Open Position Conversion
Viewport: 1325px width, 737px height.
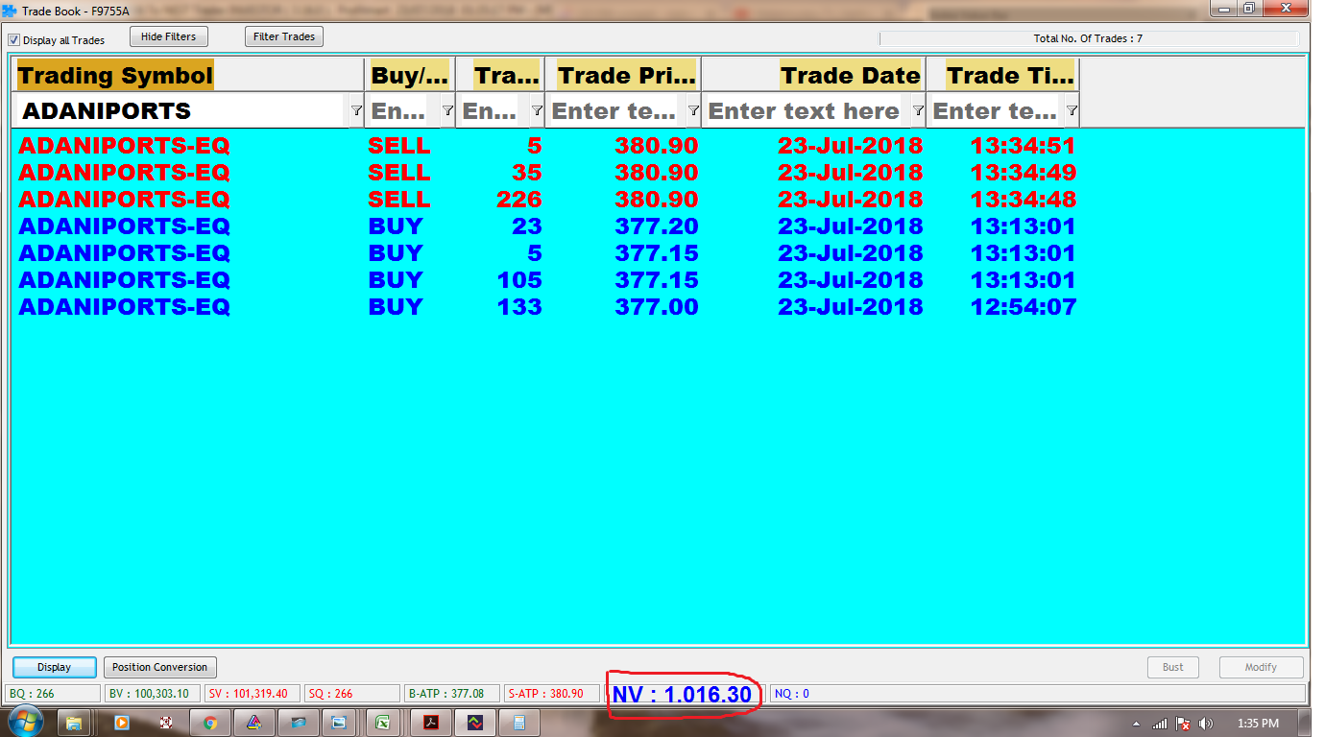pyautogui.click(x=159, y=667)
